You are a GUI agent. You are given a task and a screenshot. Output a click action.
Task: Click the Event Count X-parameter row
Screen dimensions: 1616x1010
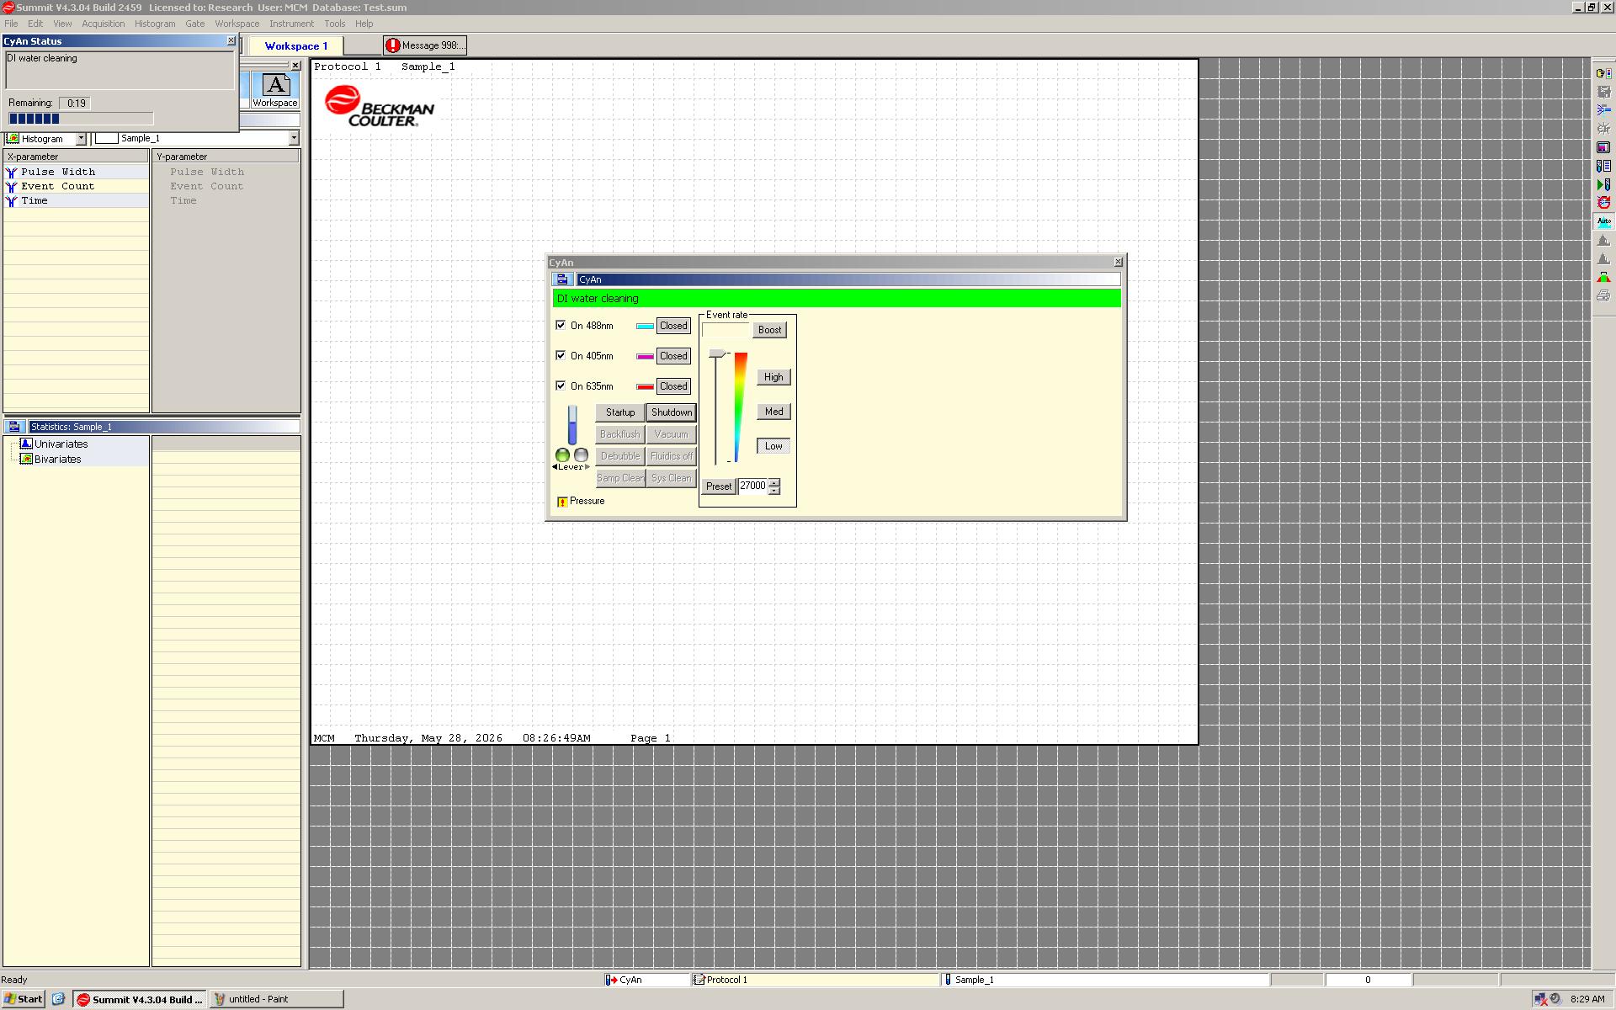(x=77, y=186)
